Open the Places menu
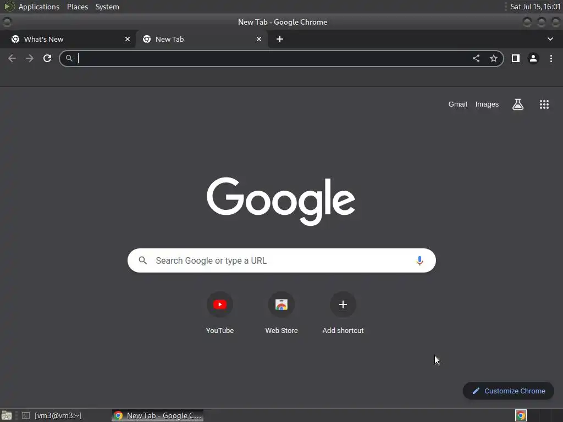The width and height of the screenshot is (563, 422). coord(77,7)
